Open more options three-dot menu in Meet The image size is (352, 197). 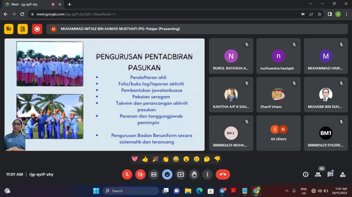coord(207,174)
